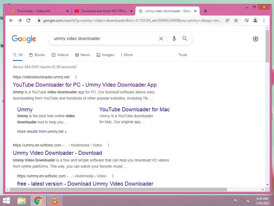Open YouTube Downloader for PC result

click(85, 85)
